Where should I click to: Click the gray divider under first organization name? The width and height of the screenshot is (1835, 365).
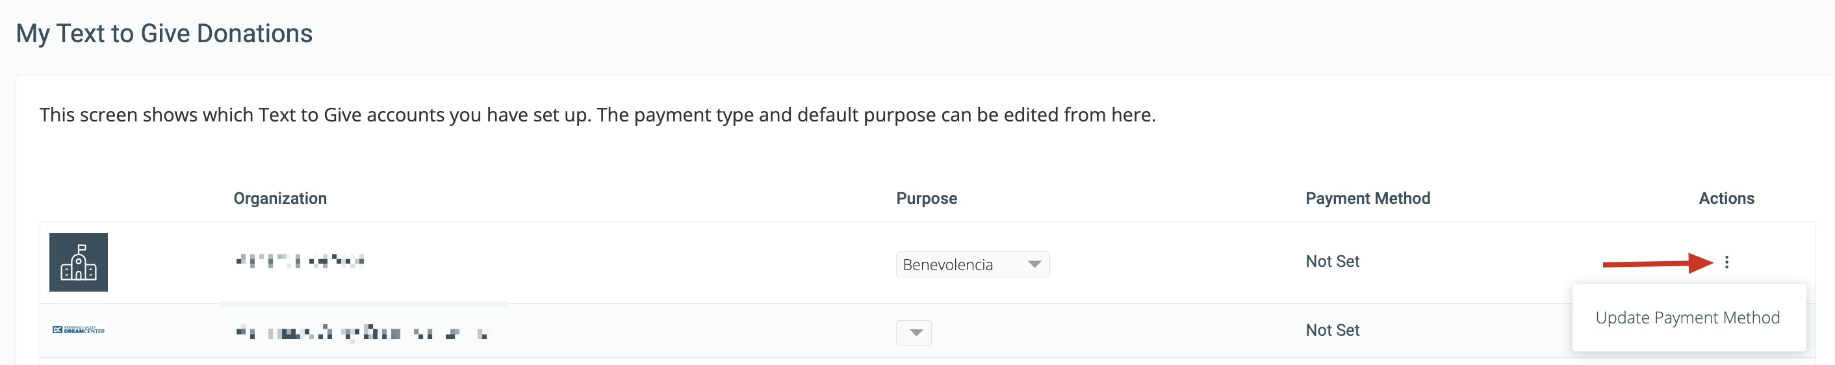363,303
